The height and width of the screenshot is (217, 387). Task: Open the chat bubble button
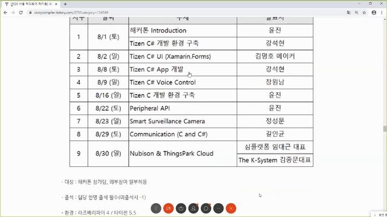point(206,209)
